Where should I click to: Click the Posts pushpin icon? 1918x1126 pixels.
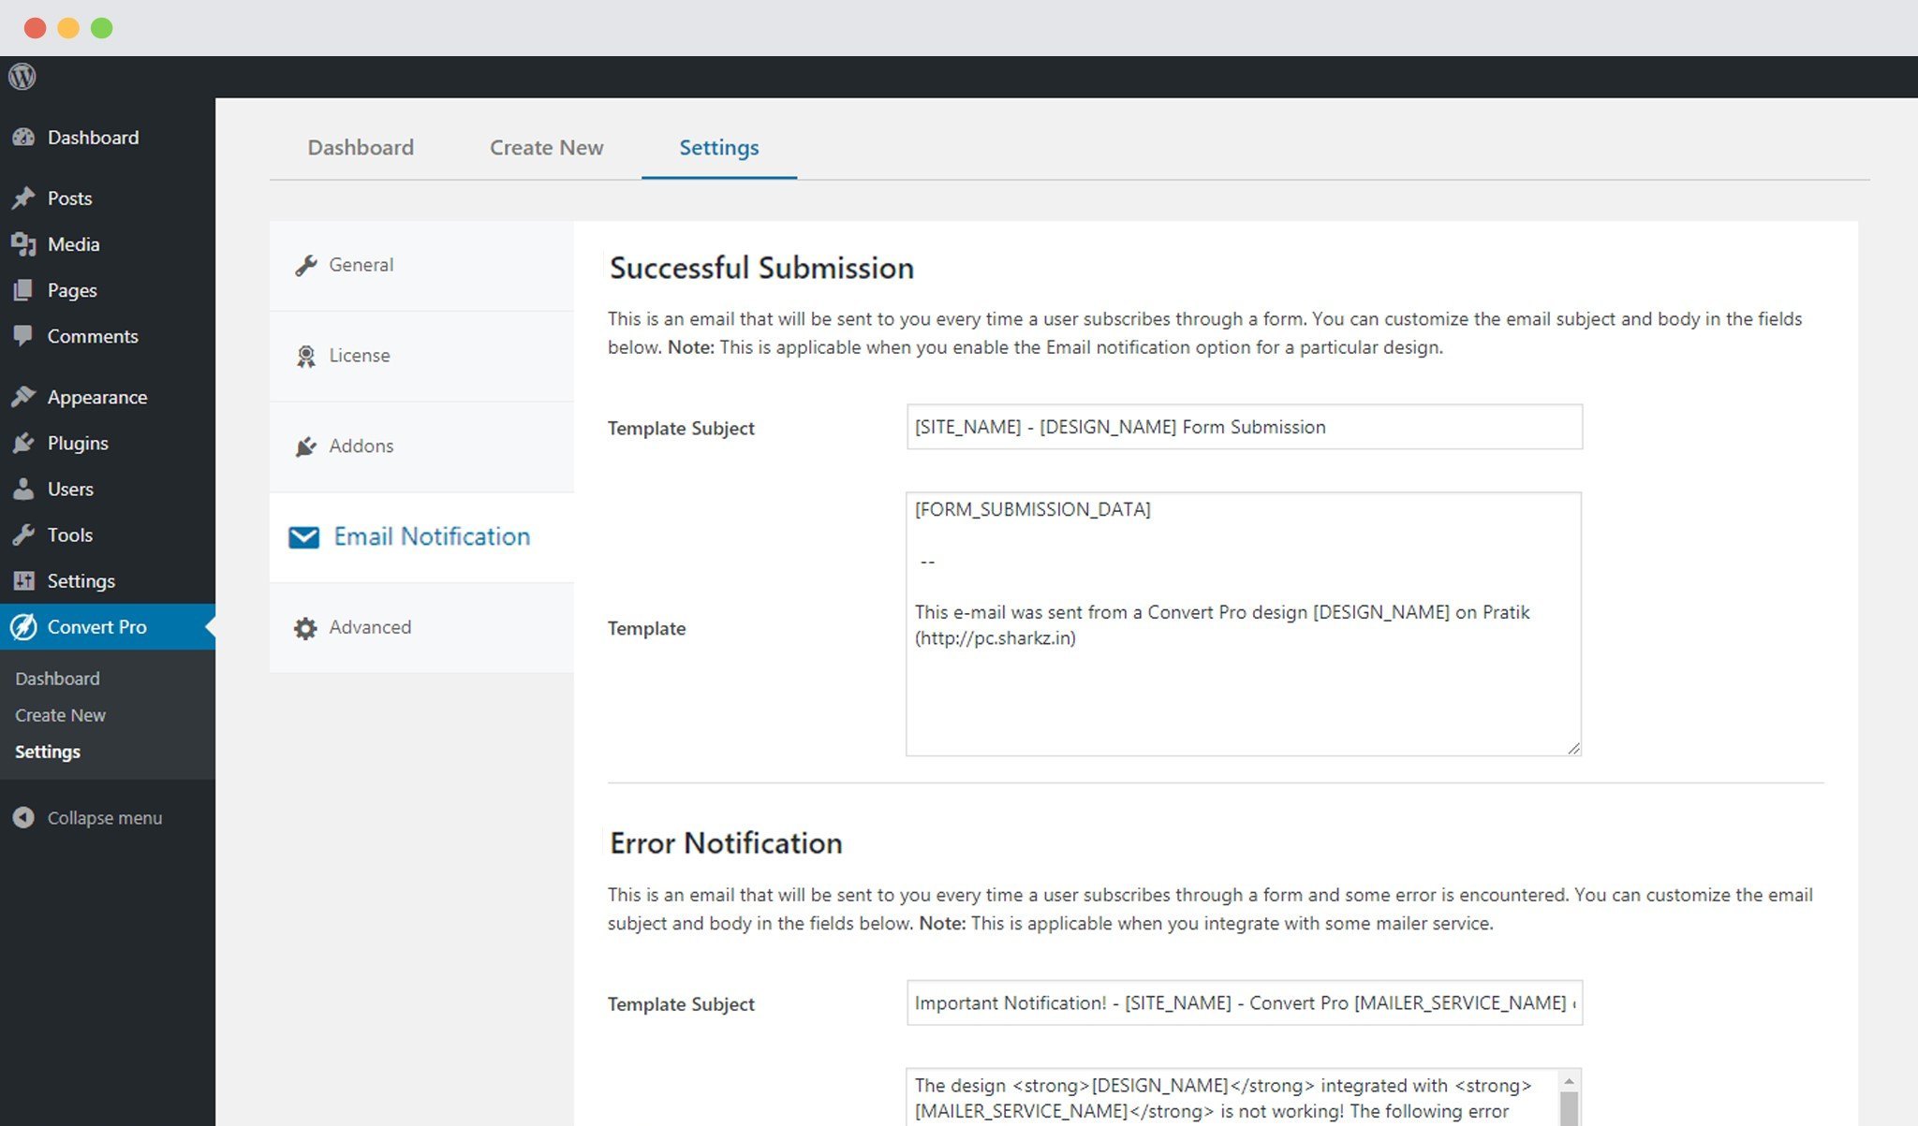coord(23,198)
